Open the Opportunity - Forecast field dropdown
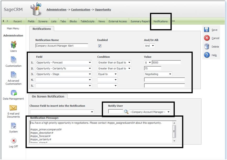The height and width of the screenshot is (160, 227). coord(64,62)
